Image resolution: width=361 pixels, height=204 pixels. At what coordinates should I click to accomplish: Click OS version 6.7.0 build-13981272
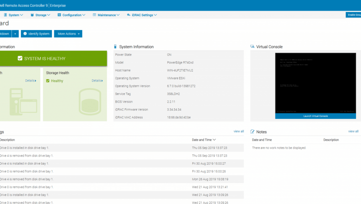(181, 86)
